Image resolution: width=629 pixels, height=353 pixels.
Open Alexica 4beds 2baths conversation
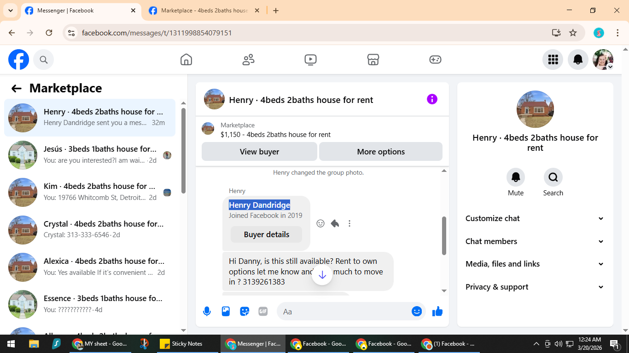(x=90, y=267)
